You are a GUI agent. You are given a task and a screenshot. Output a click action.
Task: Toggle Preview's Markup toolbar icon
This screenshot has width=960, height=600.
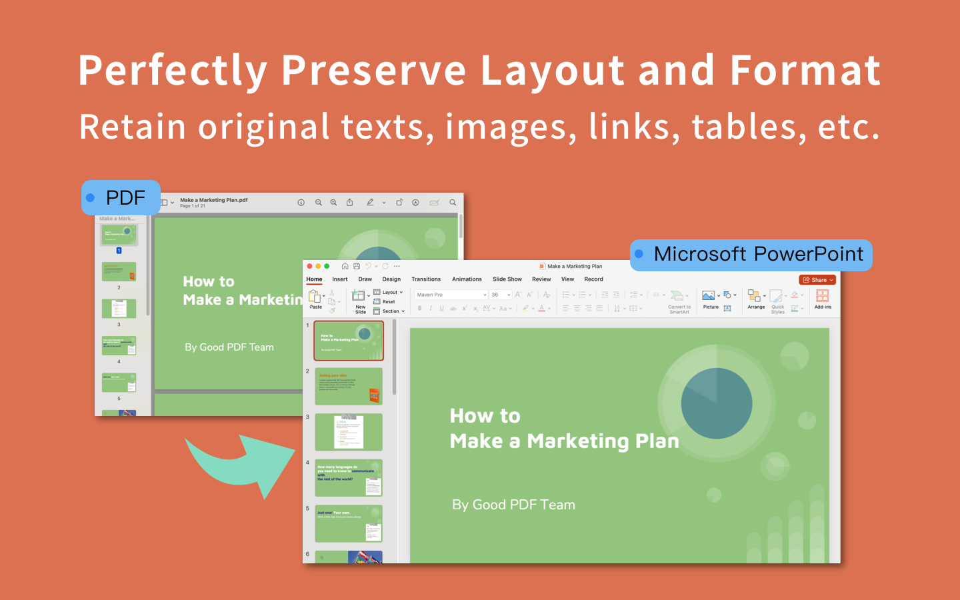point(415,202)
